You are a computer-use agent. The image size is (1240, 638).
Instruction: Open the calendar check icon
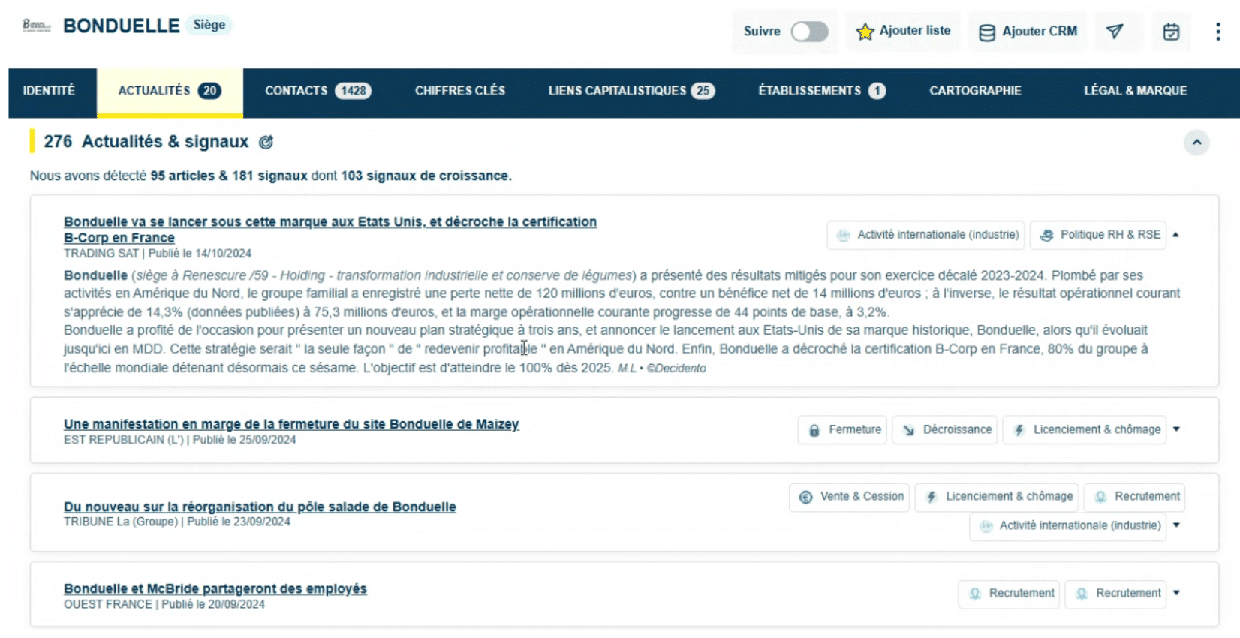pyautogui.click(x=1171, y=32)
